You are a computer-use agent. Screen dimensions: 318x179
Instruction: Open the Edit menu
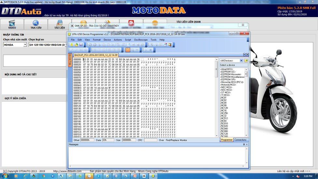point(80,40)
